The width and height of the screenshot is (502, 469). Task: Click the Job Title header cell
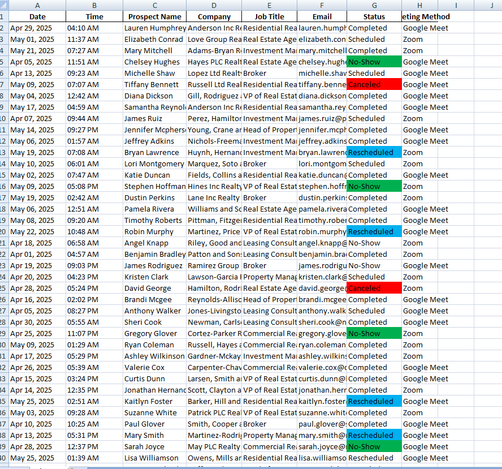pyautogui.click(x=269, y=16)
